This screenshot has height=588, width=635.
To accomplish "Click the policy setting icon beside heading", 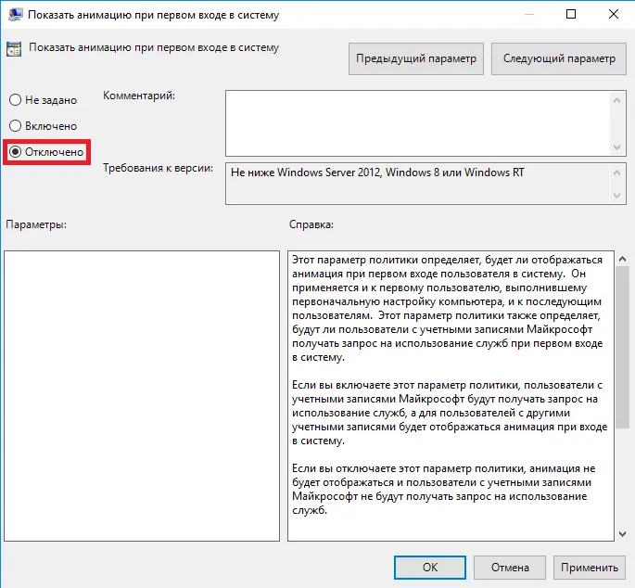I will tap(14, 48).
